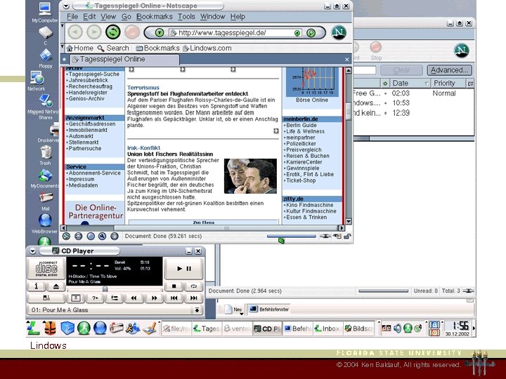Click the Advanced... button in mail window
Viewport: 506px width, 379px height.
click(449, 70)
